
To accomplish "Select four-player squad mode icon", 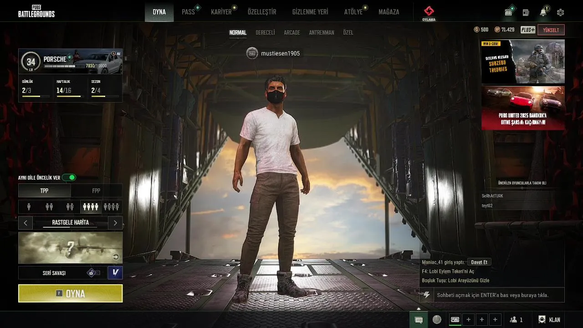I will (x=91, y=207).
